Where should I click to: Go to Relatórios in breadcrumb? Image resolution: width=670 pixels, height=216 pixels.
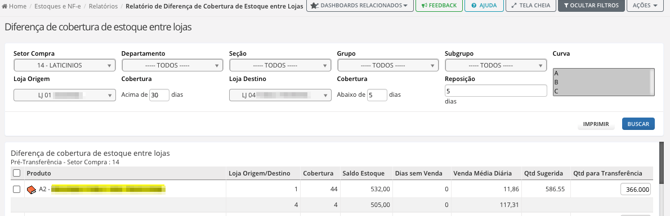click(102, 6)
